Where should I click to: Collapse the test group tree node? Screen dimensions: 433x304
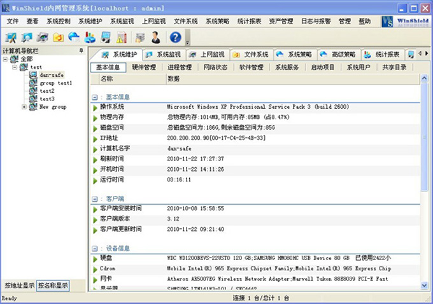point(15,67)
